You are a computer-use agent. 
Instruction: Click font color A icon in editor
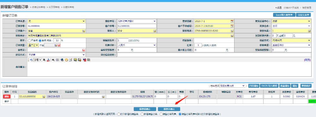(48, 60)
